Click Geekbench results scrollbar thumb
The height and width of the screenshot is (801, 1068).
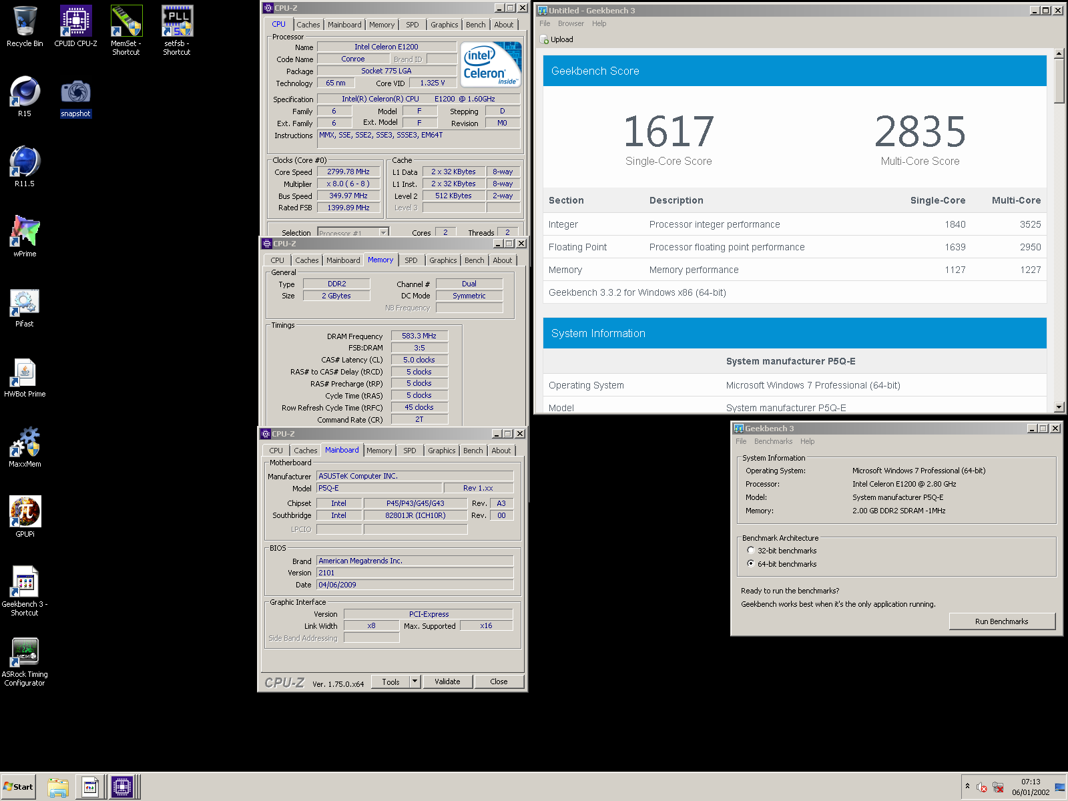pyautogui.click(x=1059, y=81)
